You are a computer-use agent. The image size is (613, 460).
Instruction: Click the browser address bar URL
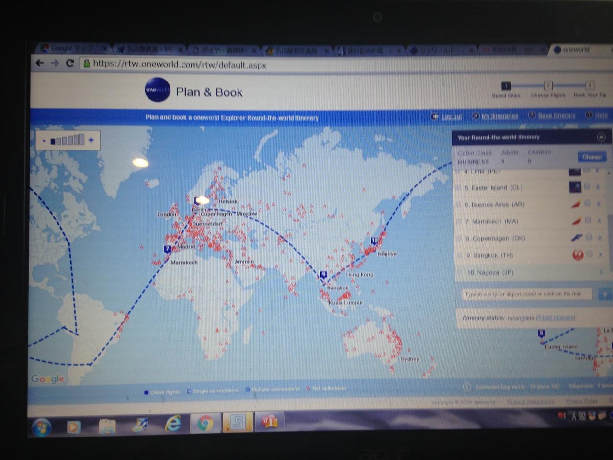(x=180, y=64)
